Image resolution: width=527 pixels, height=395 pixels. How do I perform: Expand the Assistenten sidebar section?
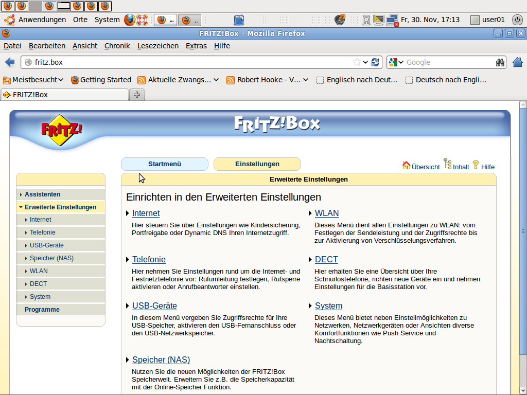(42, 194)
